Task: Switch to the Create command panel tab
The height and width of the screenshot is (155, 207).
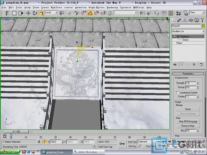Action: tap(174, 20)
